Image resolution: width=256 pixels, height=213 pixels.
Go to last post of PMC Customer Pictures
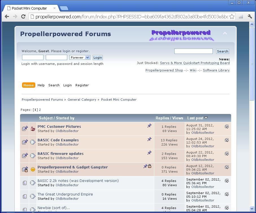[227, 127]
